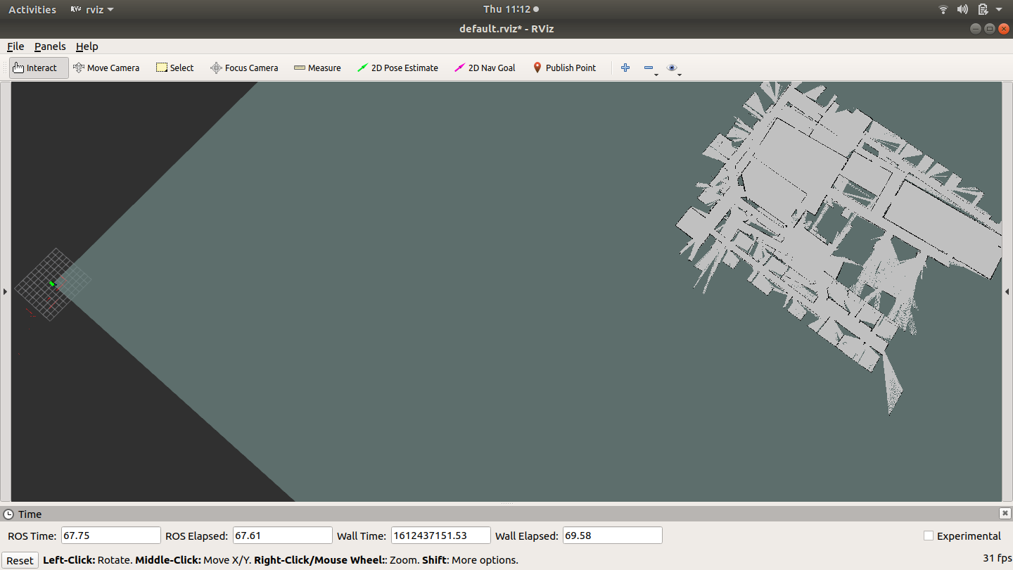Screen dimensions: 1013x570
Task: Expand the right side panel arrow
Action: click(1007, 291)
